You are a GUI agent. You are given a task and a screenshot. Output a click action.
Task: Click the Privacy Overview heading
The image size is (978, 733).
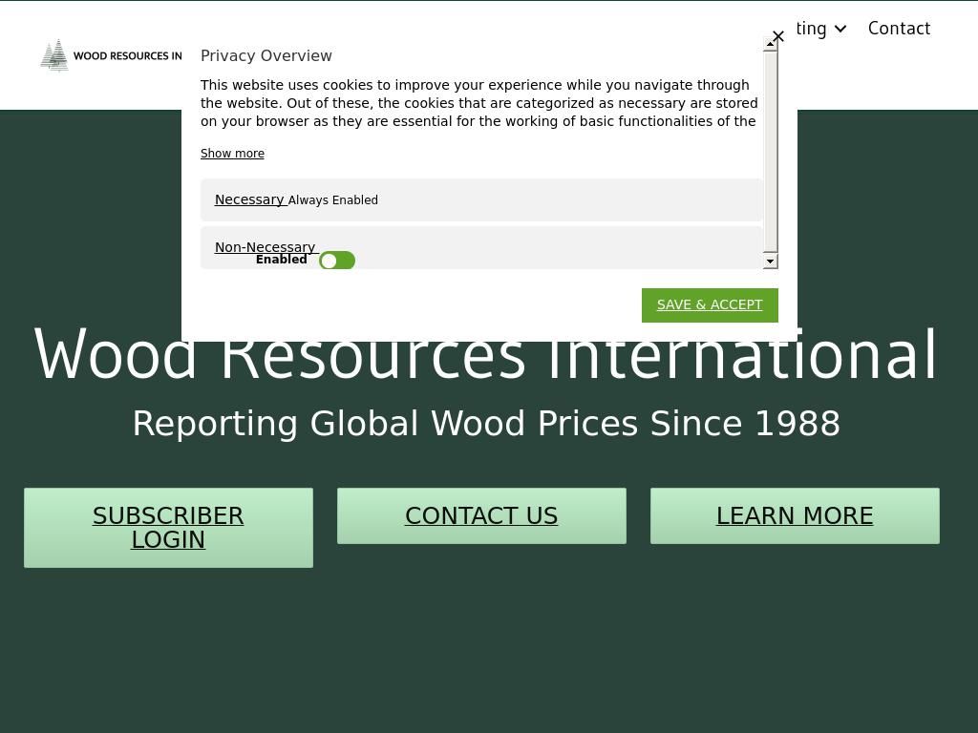tap(266, 55)
